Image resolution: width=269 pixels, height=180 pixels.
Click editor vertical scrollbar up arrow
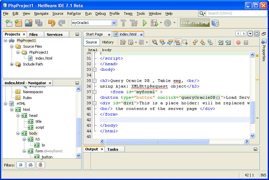tap(252, 55)
